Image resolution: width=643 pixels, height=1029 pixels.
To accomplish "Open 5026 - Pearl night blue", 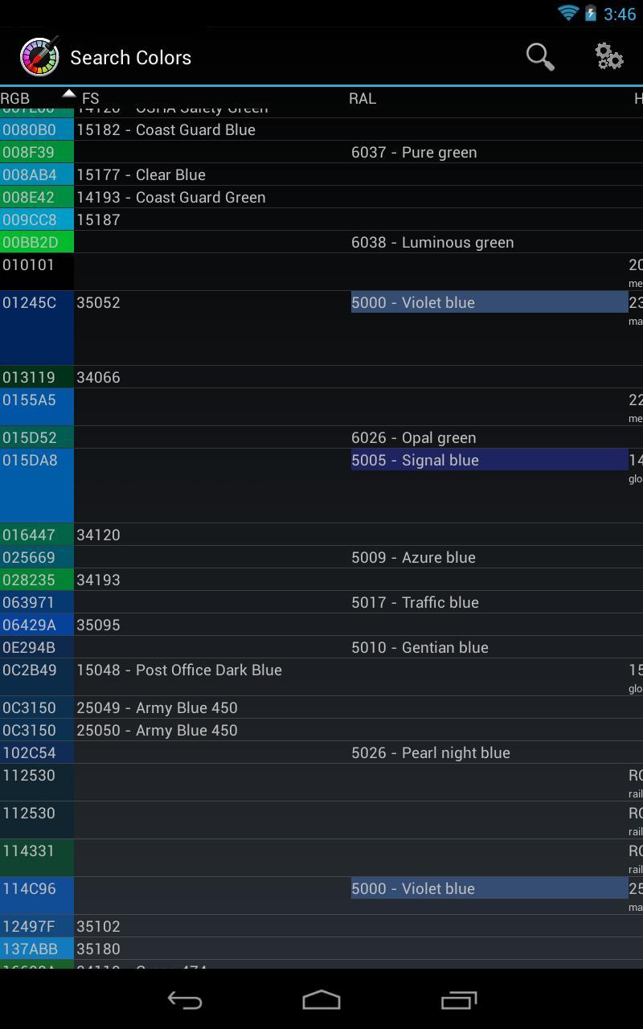I will (431, 752).
